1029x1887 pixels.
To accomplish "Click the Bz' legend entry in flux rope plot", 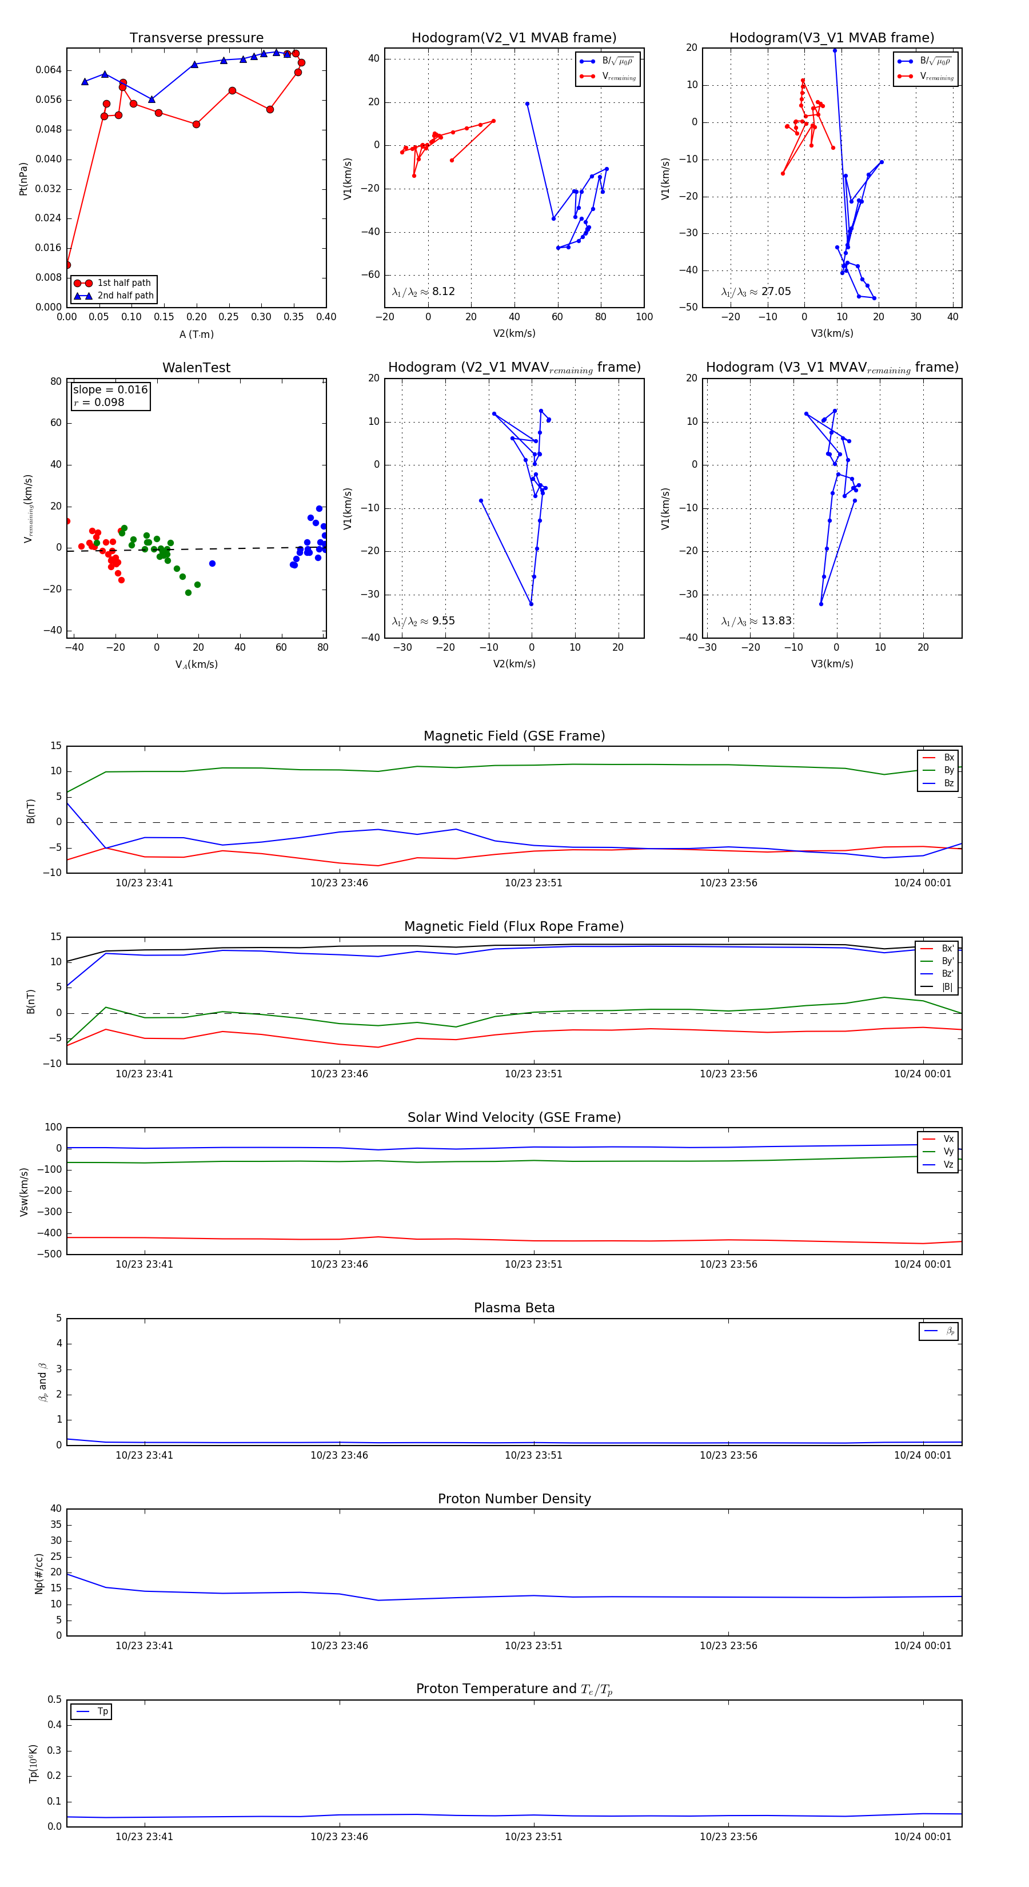I will [938, 974].
